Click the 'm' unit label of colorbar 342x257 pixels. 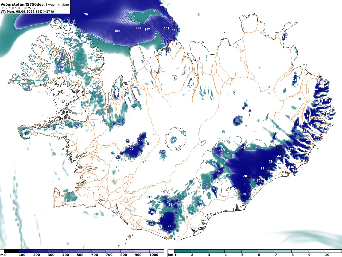coord(2,255)
